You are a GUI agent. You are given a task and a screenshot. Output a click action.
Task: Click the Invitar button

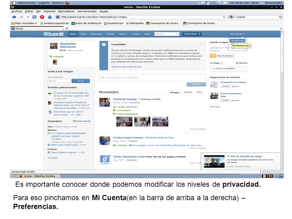[x=81, y=81]
